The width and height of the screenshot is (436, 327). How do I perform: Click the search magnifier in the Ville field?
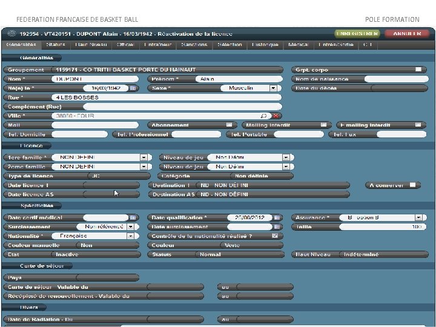point(263,116)
